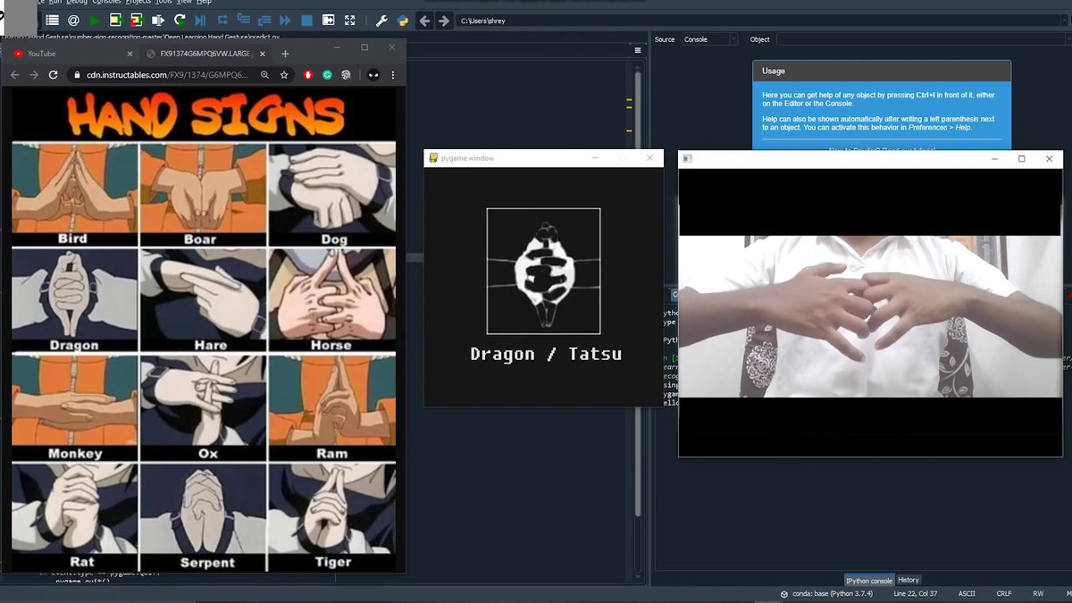
Task: Click the stop debugging square icon
Action: [x=306, y=20]
